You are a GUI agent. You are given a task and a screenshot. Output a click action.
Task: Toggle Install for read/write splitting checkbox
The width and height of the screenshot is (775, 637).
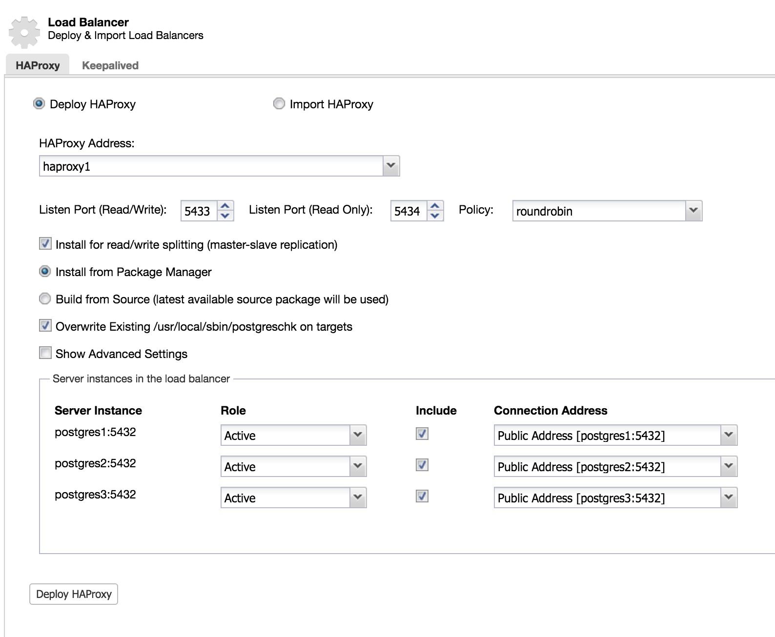[45, 243]
